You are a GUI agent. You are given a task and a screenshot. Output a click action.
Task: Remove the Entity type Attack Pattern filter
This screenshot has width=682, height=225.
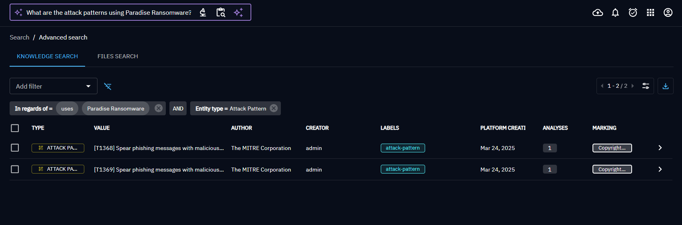[274, 109]
